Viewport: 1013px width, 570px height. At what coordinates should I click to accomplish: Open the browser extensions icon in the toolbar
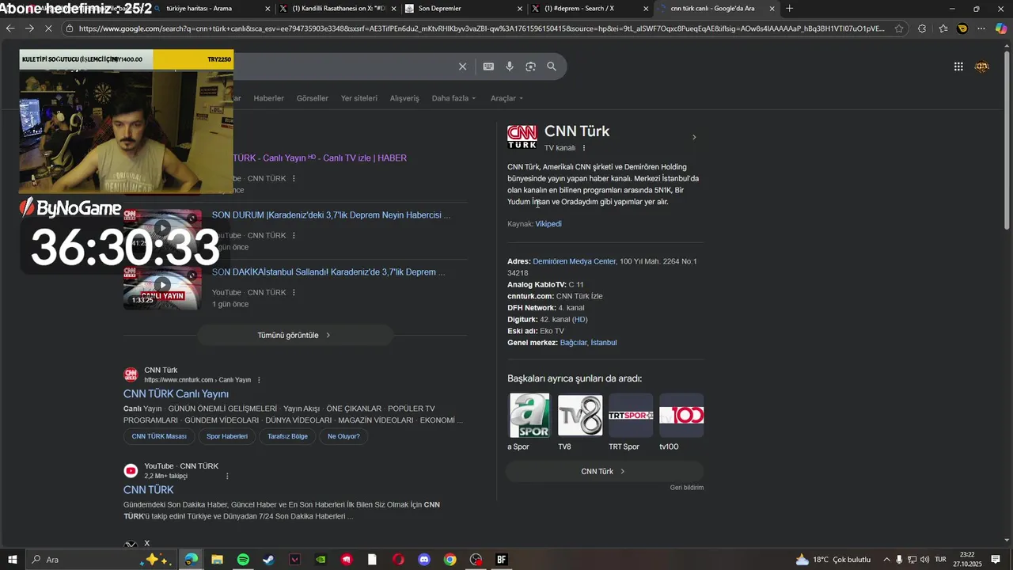pos(922,28)
